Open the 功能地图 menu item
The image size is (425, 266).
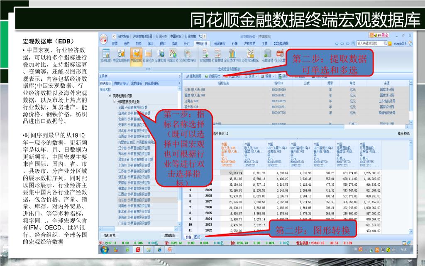tap(281, 43)
